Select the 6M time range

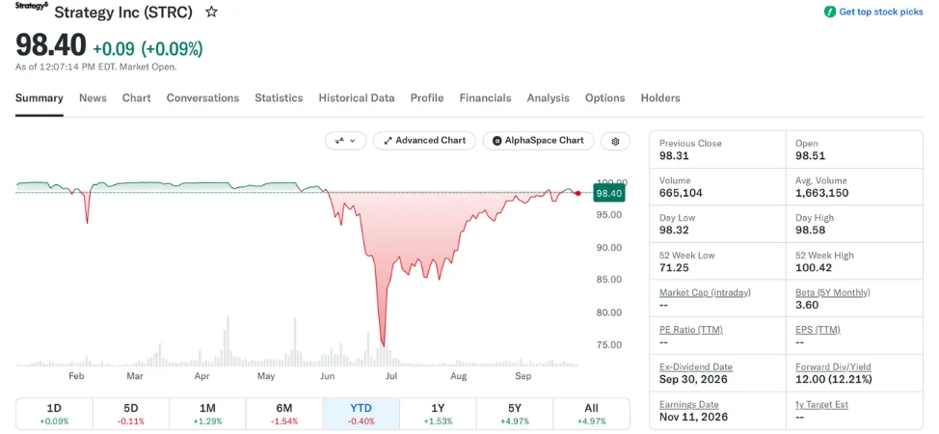coord(283,414)
